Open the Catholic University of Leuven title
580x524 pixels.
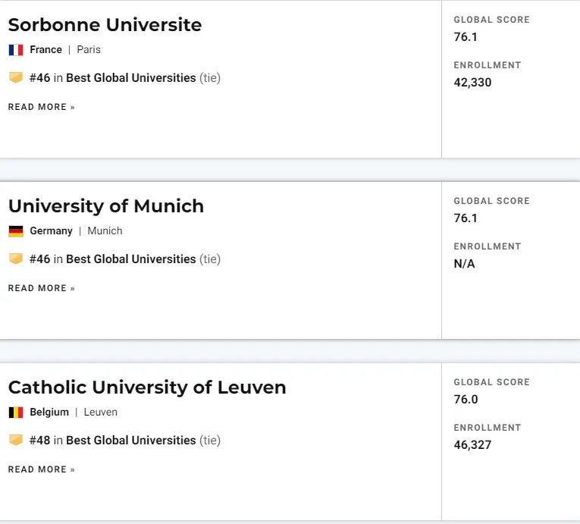pos(147,388)
